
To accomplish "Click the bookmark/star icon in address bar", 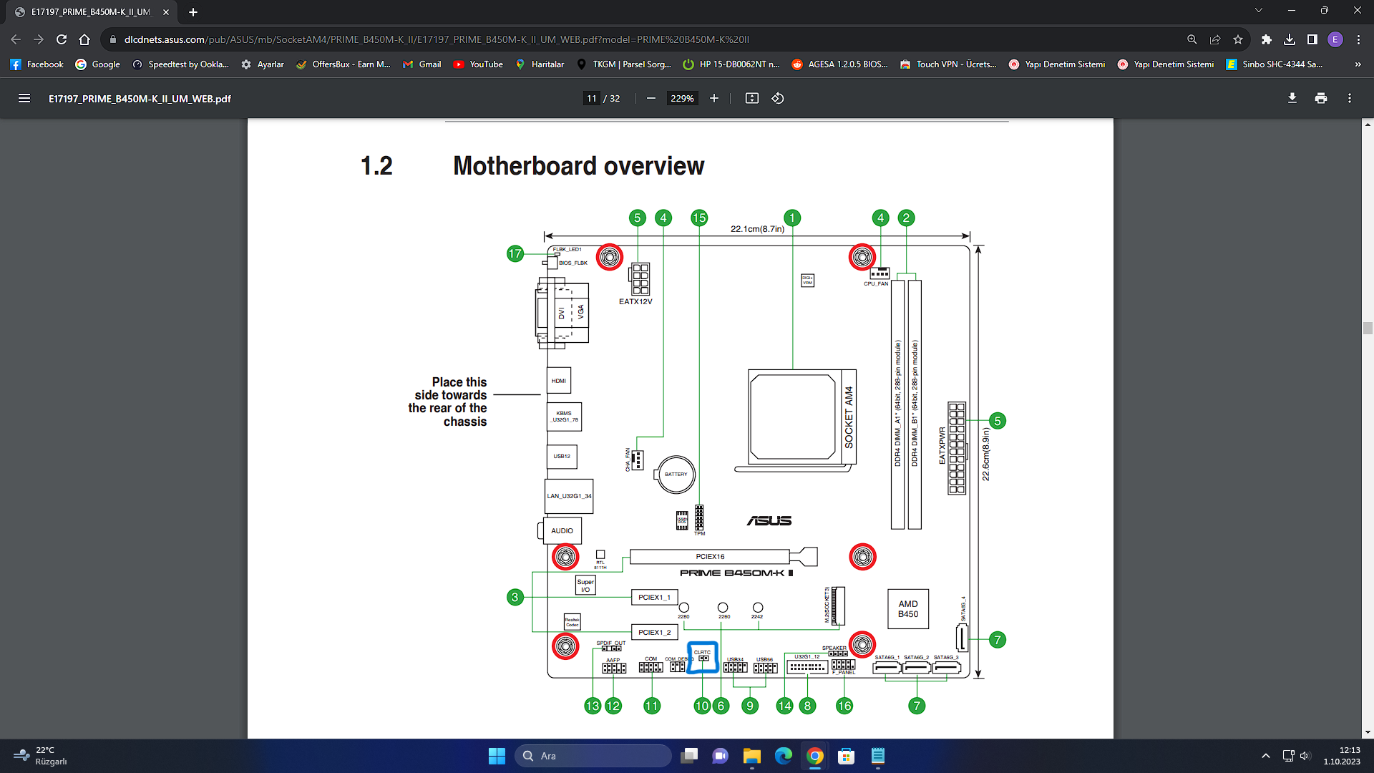I will pos(1239,39).
